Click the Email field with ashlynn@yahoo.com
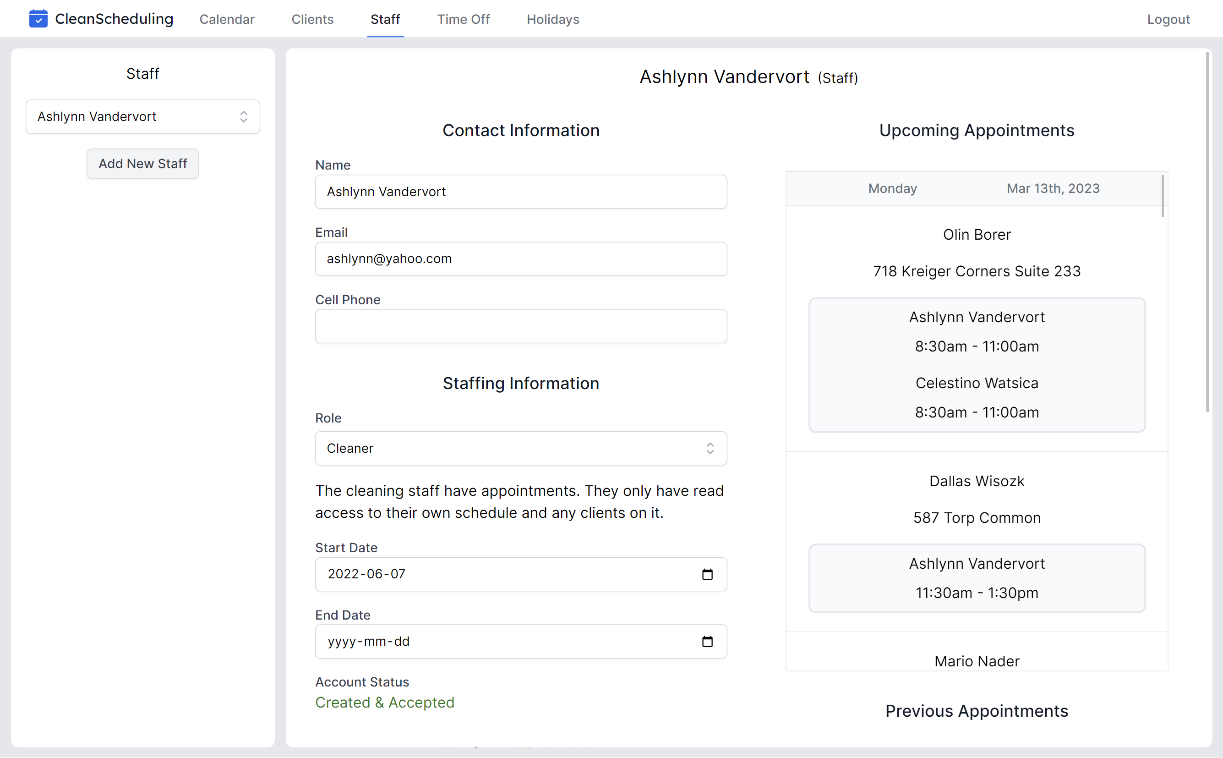The image size is (1223, 758). pyautogui.click(x=520, y=258)
